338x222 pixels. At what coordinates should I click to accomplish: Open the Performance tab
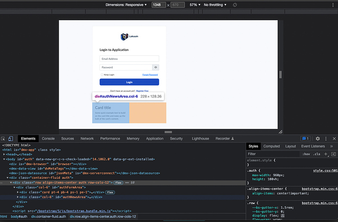110,139
